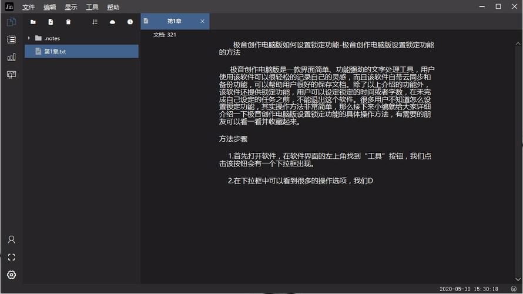Image resolution: width=523 pixels, height=294 pixels.
Task: Open settings gear in sidebar
Action: (x=11, y=275)
